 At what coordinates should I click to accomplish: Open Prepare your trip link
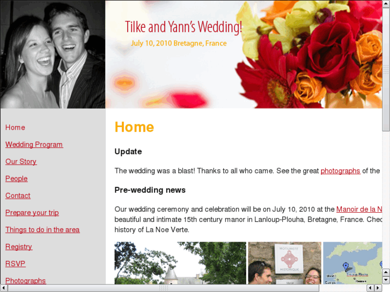tap(32, 213)
